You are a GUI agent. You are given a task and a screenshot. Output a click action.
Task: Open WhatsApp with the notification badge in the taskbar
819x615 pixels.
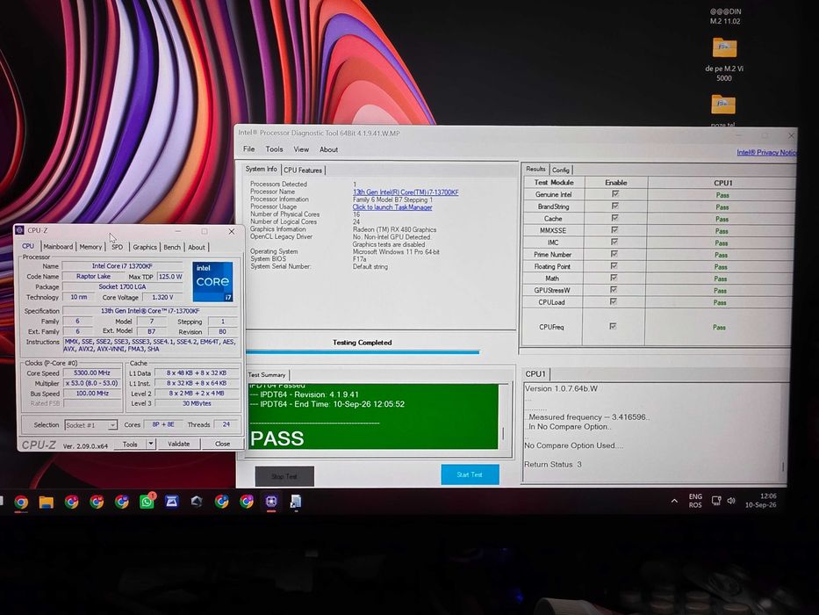(147, 501)
